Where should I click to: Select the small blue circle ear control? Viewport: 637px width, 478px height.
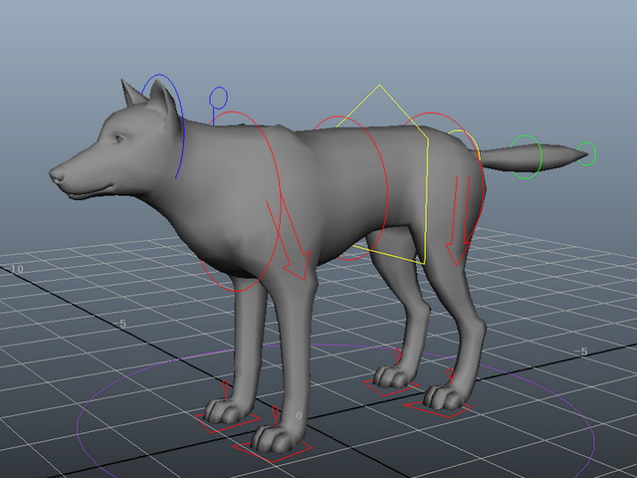[219, 98]
